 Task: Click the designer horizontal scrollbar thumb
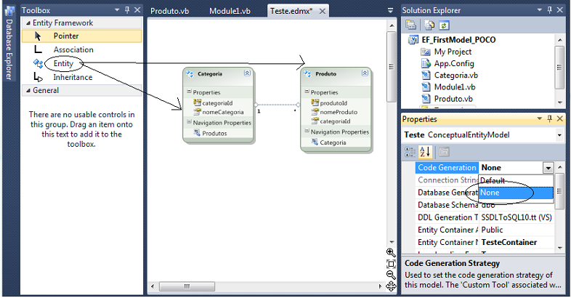pos(187,286)
